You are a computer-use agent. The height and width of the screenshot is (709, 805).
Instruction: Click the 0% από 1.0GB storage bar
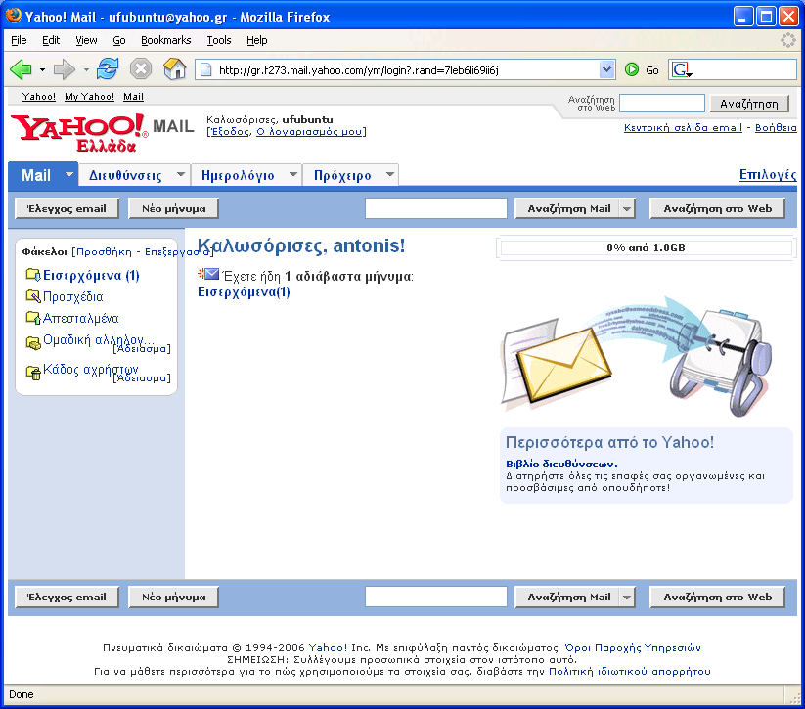(x=646, y=248)
